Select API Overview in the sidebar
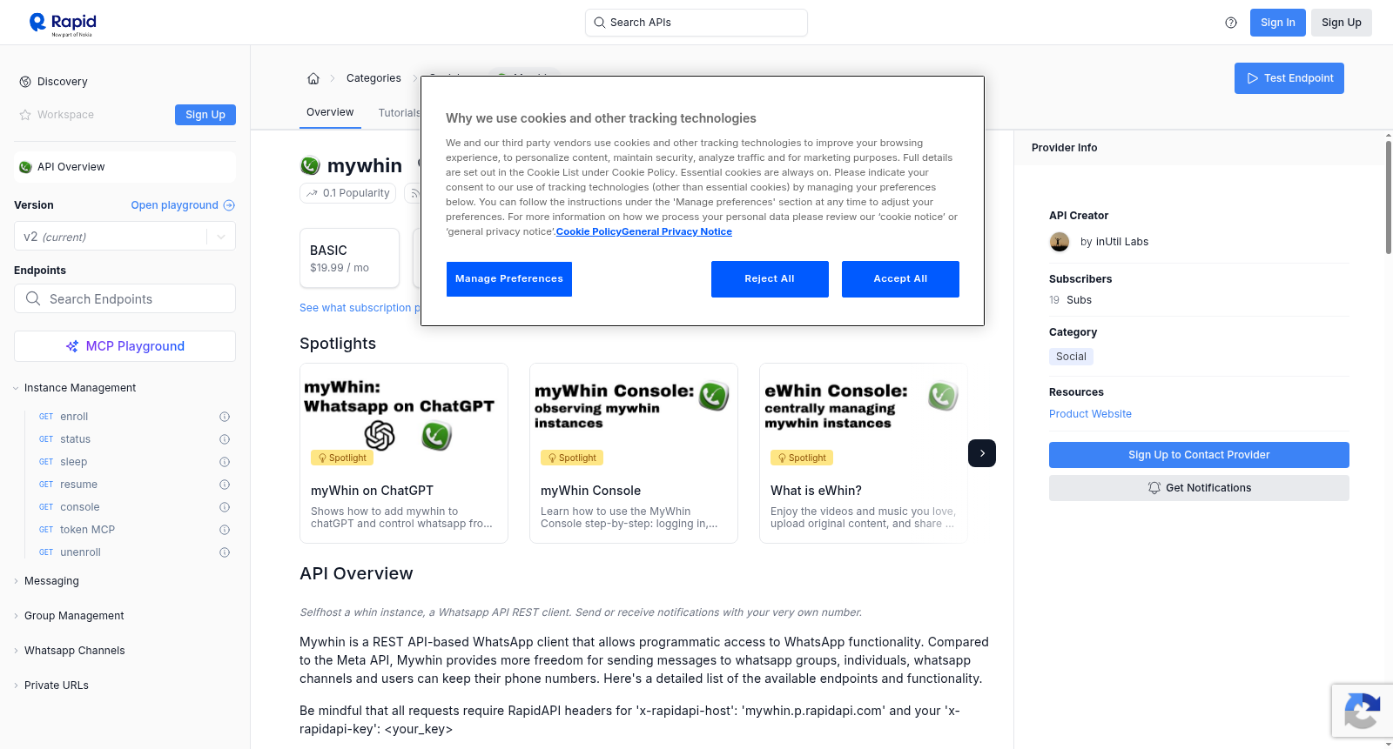 coord(124,167)
